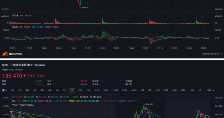The image size is (224, 118).
Task: Switch to the 15分 interval
Action: pos(88,90)
